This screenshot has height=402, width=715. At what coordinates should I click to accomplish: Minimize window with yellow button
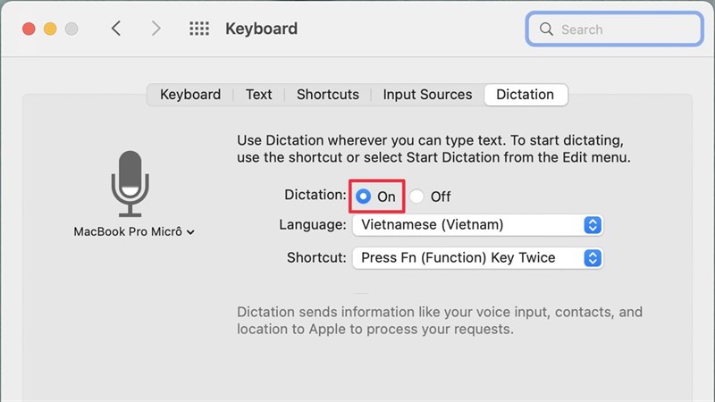(x=50, y=29)
